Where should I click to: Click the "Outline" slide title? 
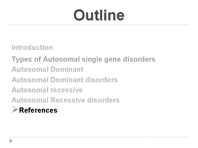point(99,15)
